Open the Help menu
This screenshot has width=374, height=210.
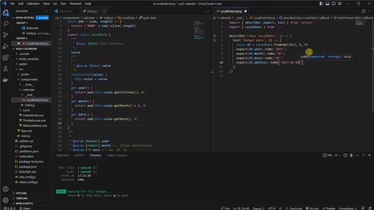pos(88,3)
